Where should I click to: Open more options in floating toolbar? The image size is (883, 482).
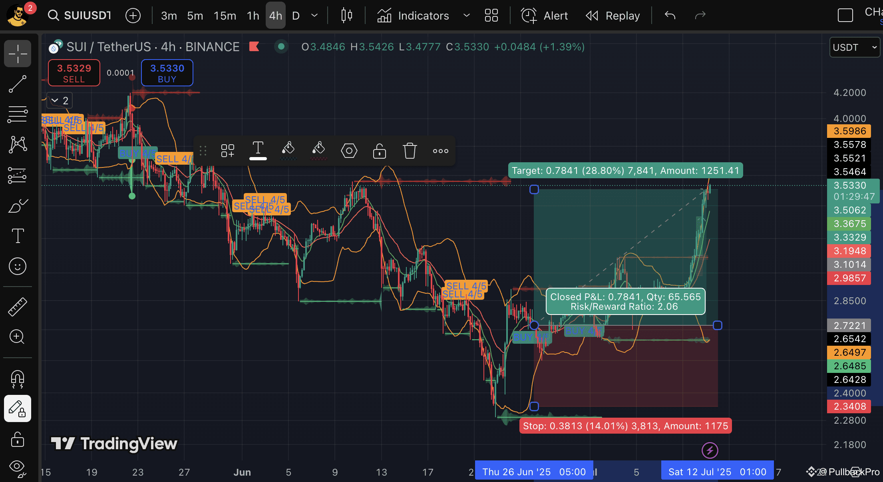coord(441,151)
